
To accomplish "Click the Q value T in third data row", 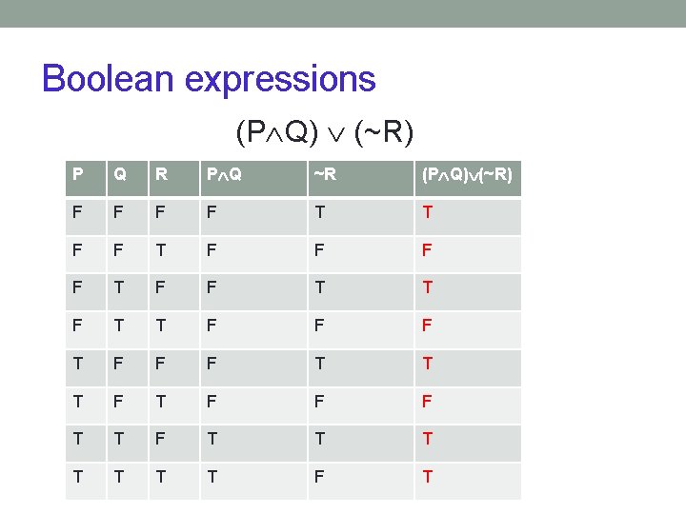I will (x=119, y=288).
